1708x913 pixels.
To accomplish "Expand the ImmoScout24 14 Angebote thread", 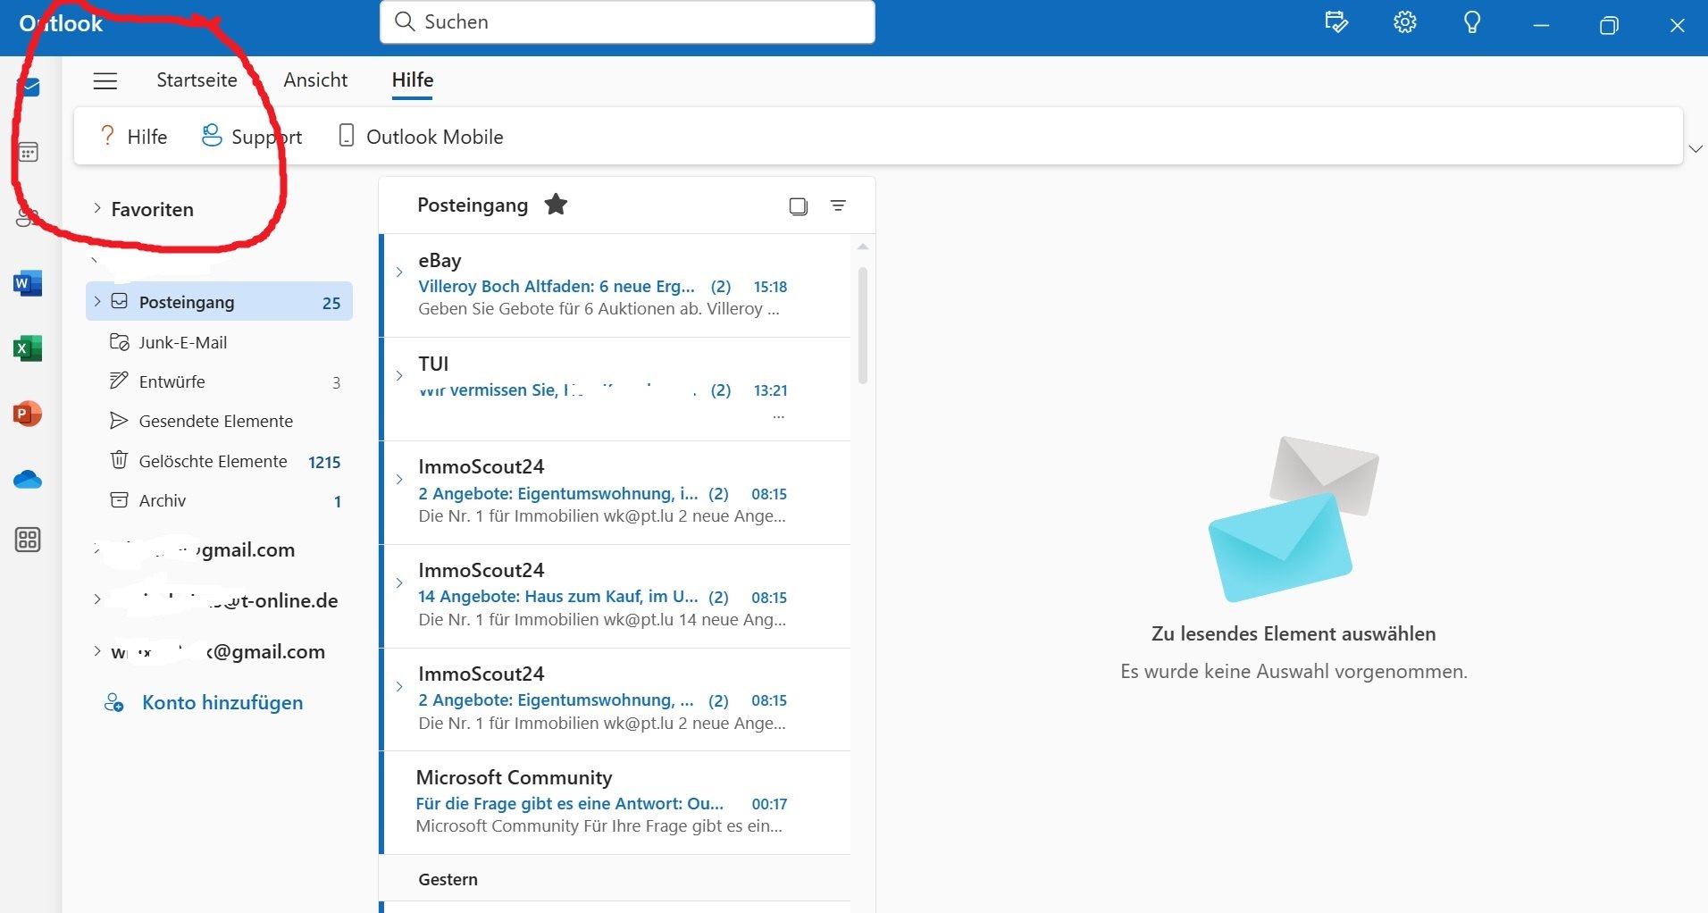I will point(399,582).
